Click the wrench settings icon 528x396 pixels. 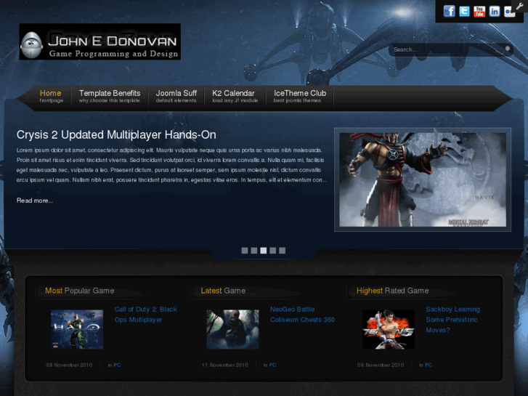519,6
